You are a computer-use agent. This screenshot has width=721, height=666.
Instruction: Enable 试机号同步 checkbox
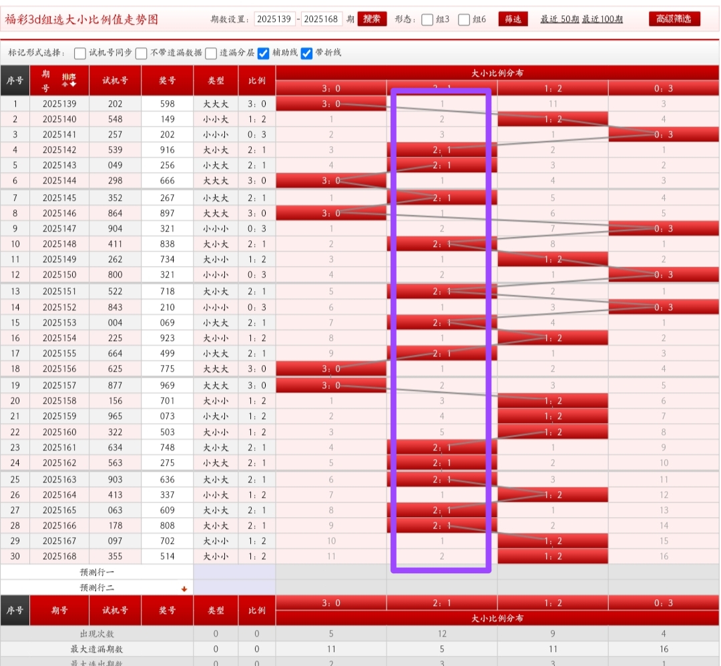click(80, 53)
